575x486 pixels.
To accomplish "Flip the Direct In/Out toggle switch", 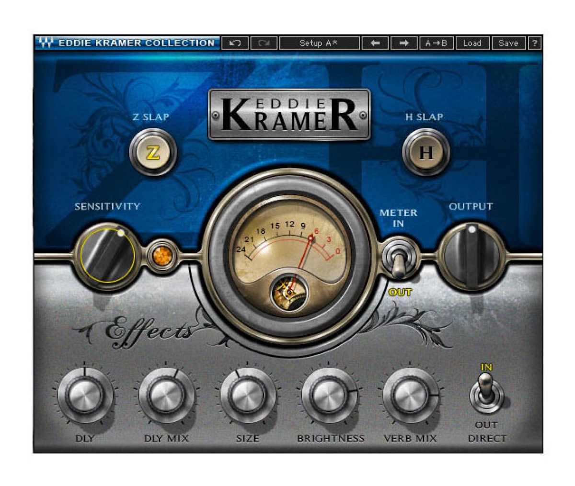I will [486, 393].
